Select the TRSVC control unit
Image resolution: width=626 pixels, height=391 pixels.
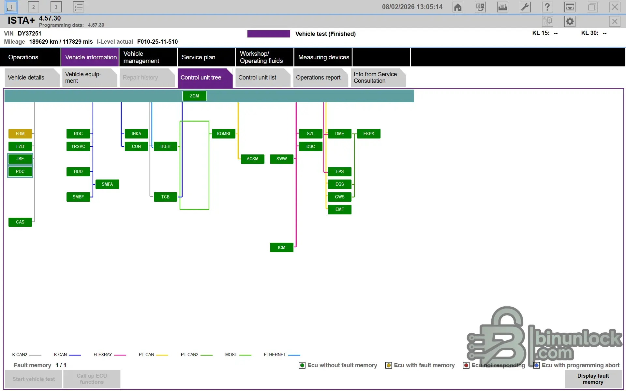pos(78,146)
